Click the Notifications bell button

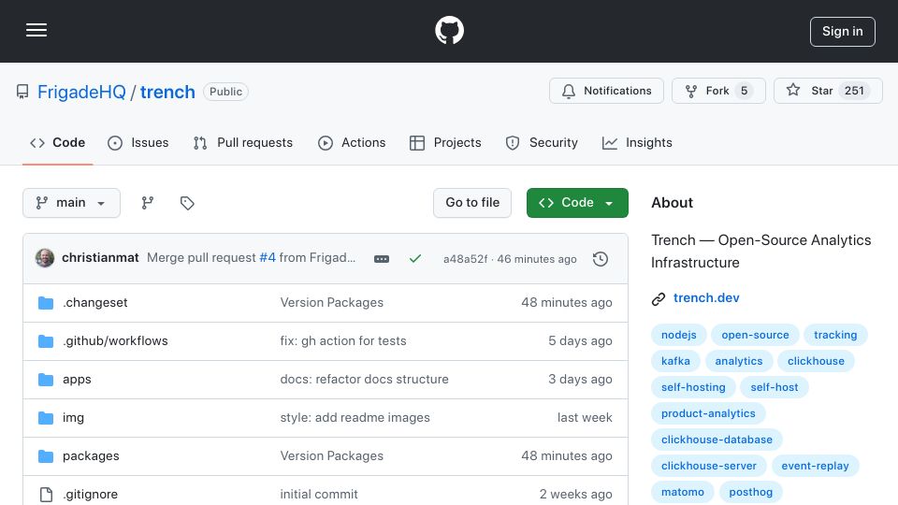click(606, 91)
